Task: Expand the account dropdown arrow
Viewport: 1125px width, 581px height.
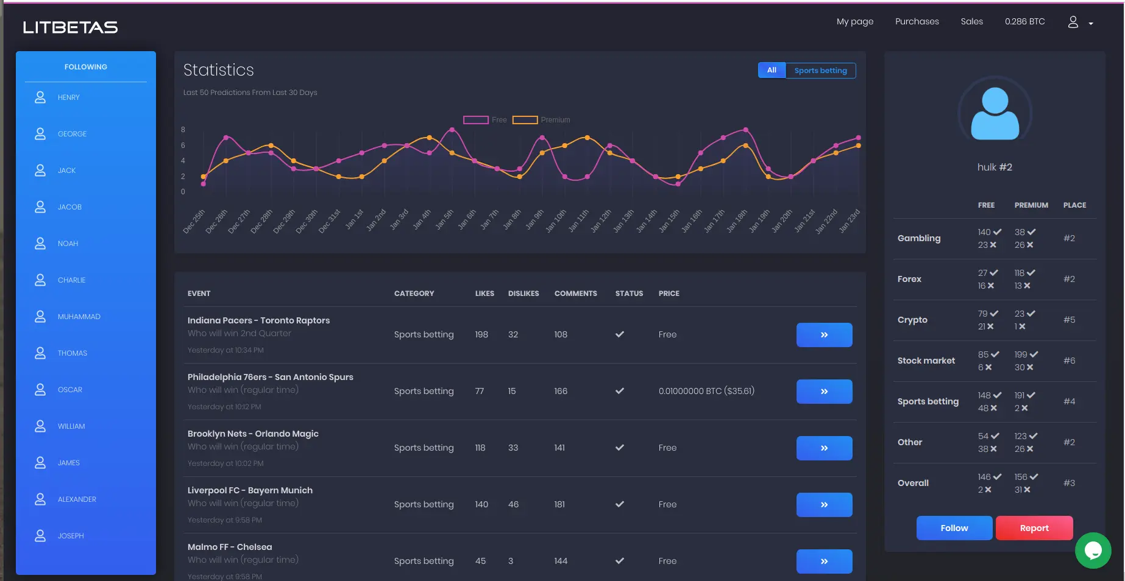Action: point(1091,24)
